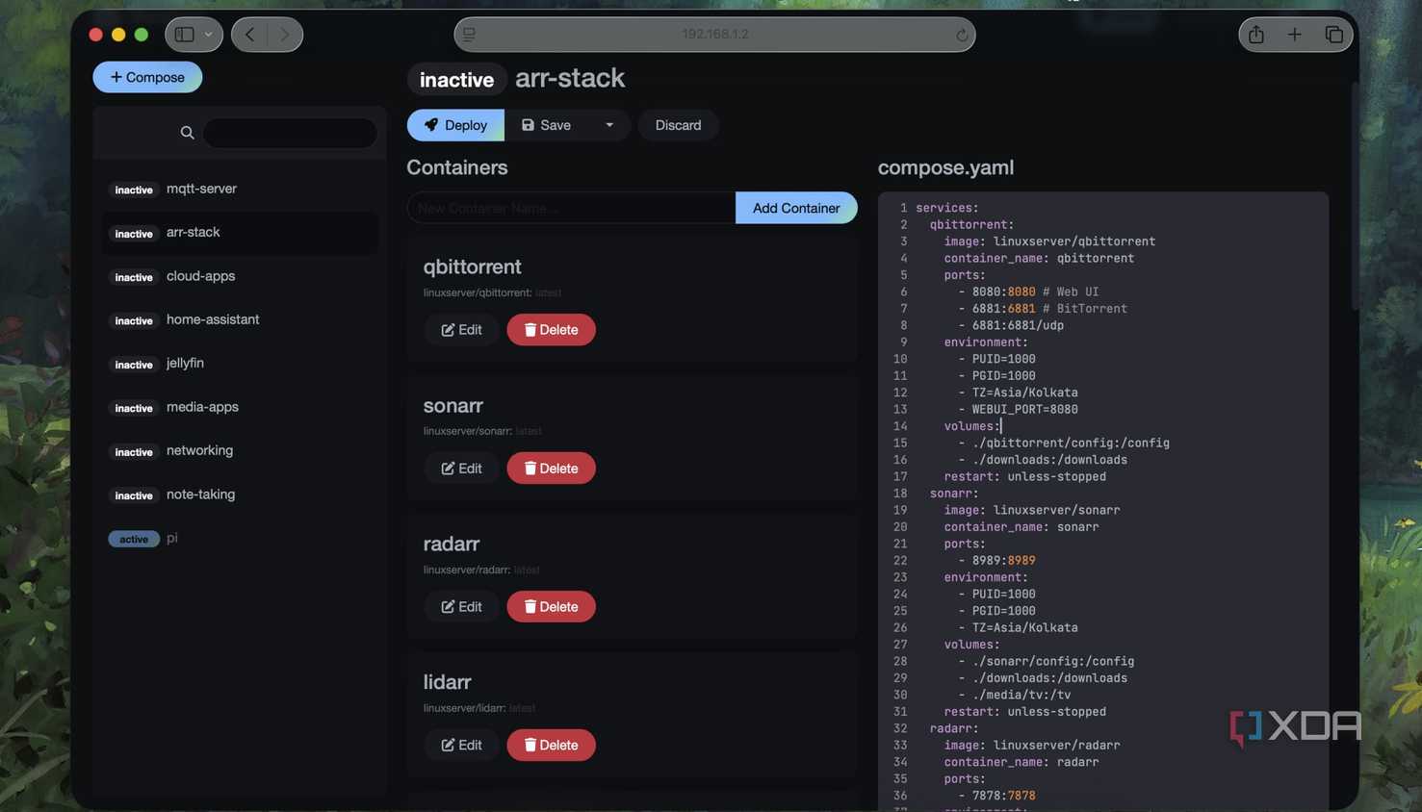Image resolution: width=1422 pixels, height=812 pixels.
Task: Edit the sonarr container
Action: [461, 469]
